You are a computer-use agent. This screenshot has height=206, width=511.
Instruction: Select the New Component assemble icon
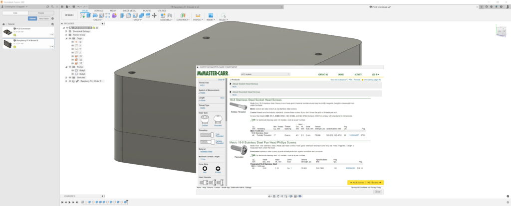(163, 15)
